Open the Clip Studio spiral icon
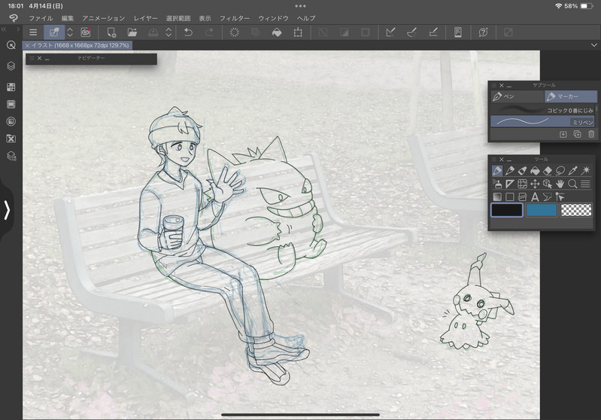 pos(86,32)
